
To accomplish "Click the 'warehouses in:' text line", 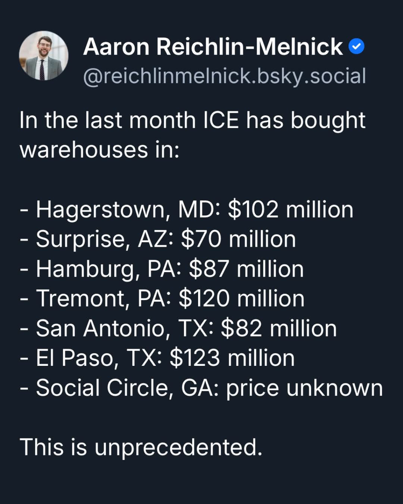I will pos(99,150).
